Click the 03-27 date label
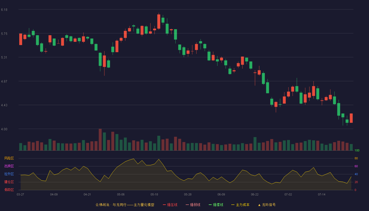 click(x=20, y=194)
